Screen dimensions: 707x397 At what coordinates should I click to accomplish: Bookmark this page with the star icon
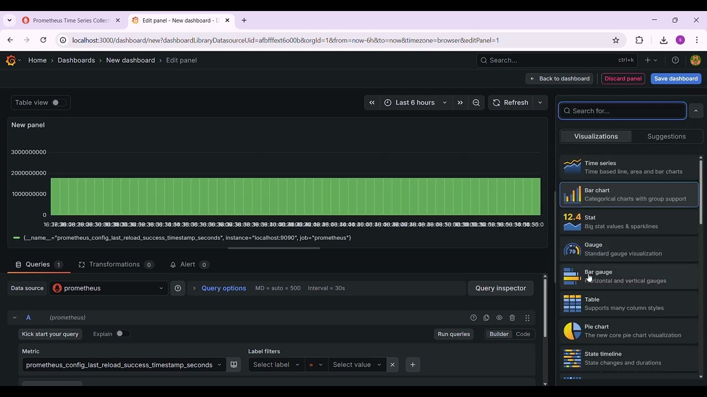pos(616,40)
